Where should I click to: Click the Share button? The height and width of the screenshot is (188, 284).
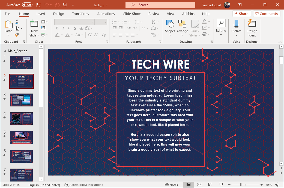pos(241,14)
